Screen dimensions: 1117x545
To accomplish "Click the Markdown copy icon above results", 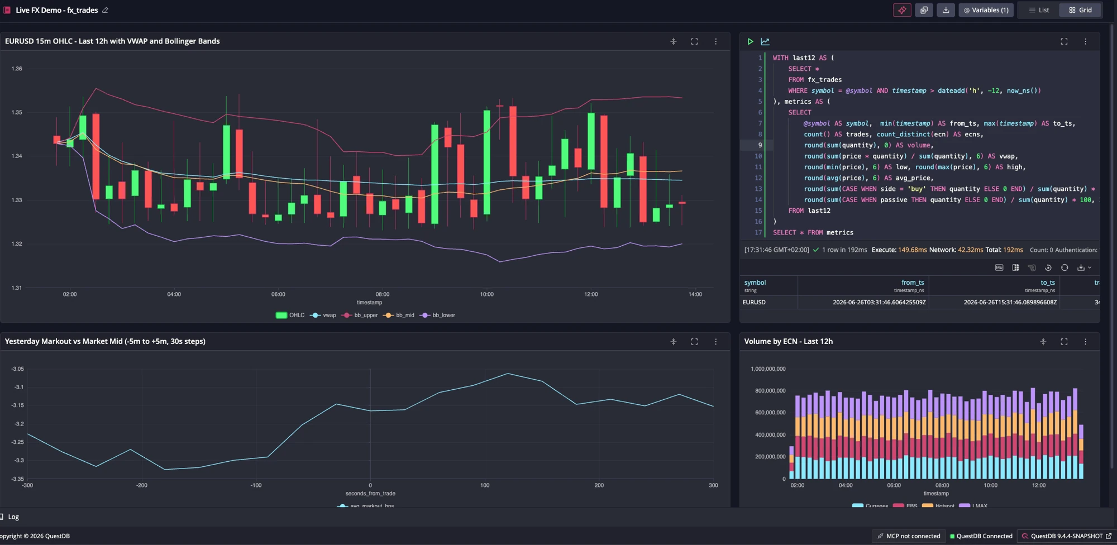I will point(999,267).
